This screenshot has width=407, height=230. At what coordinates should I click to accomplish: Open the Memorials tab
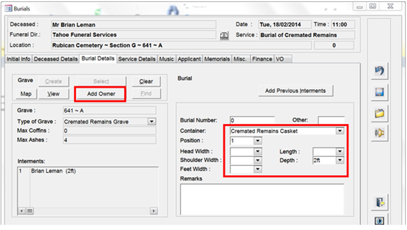[x=217, y=59]
